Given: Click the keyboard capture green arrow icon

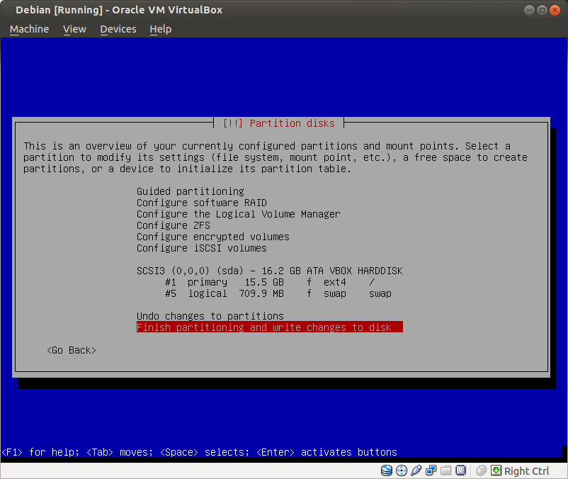Looking at the screenshot, I should pos(496,470).
